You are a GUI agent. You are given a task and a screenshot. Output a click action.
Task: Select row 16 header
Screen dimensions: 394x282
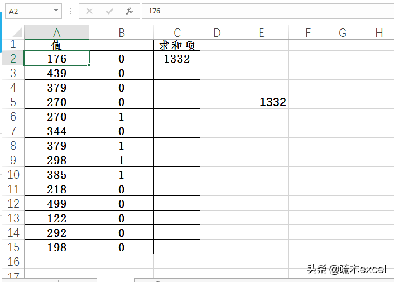[x=13, y=261]
